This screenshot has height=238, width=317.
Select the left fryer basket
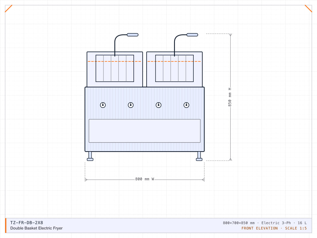115,68
